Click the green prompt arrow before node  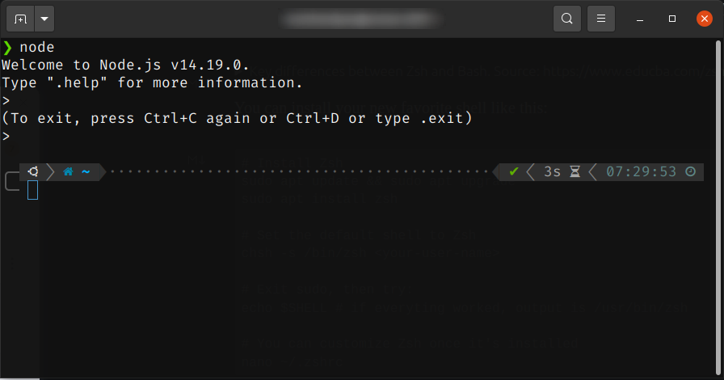point(7,47)
